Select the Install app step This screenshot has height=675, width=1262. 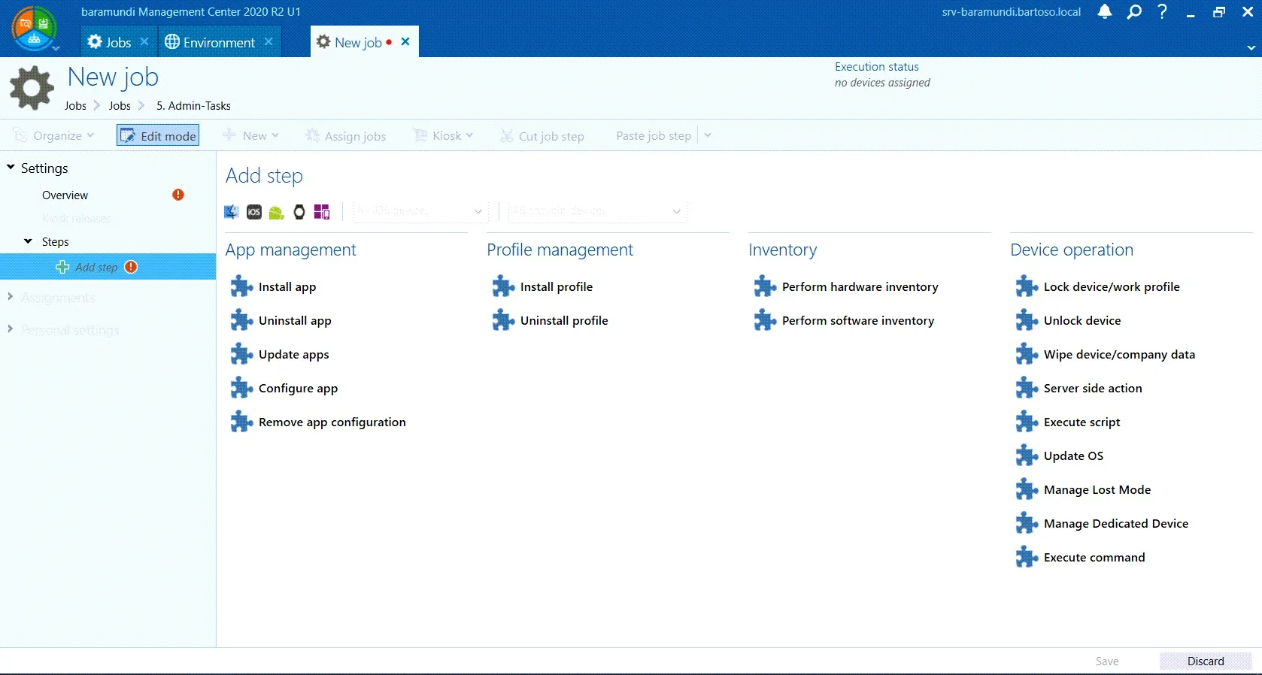click(287, 286)
